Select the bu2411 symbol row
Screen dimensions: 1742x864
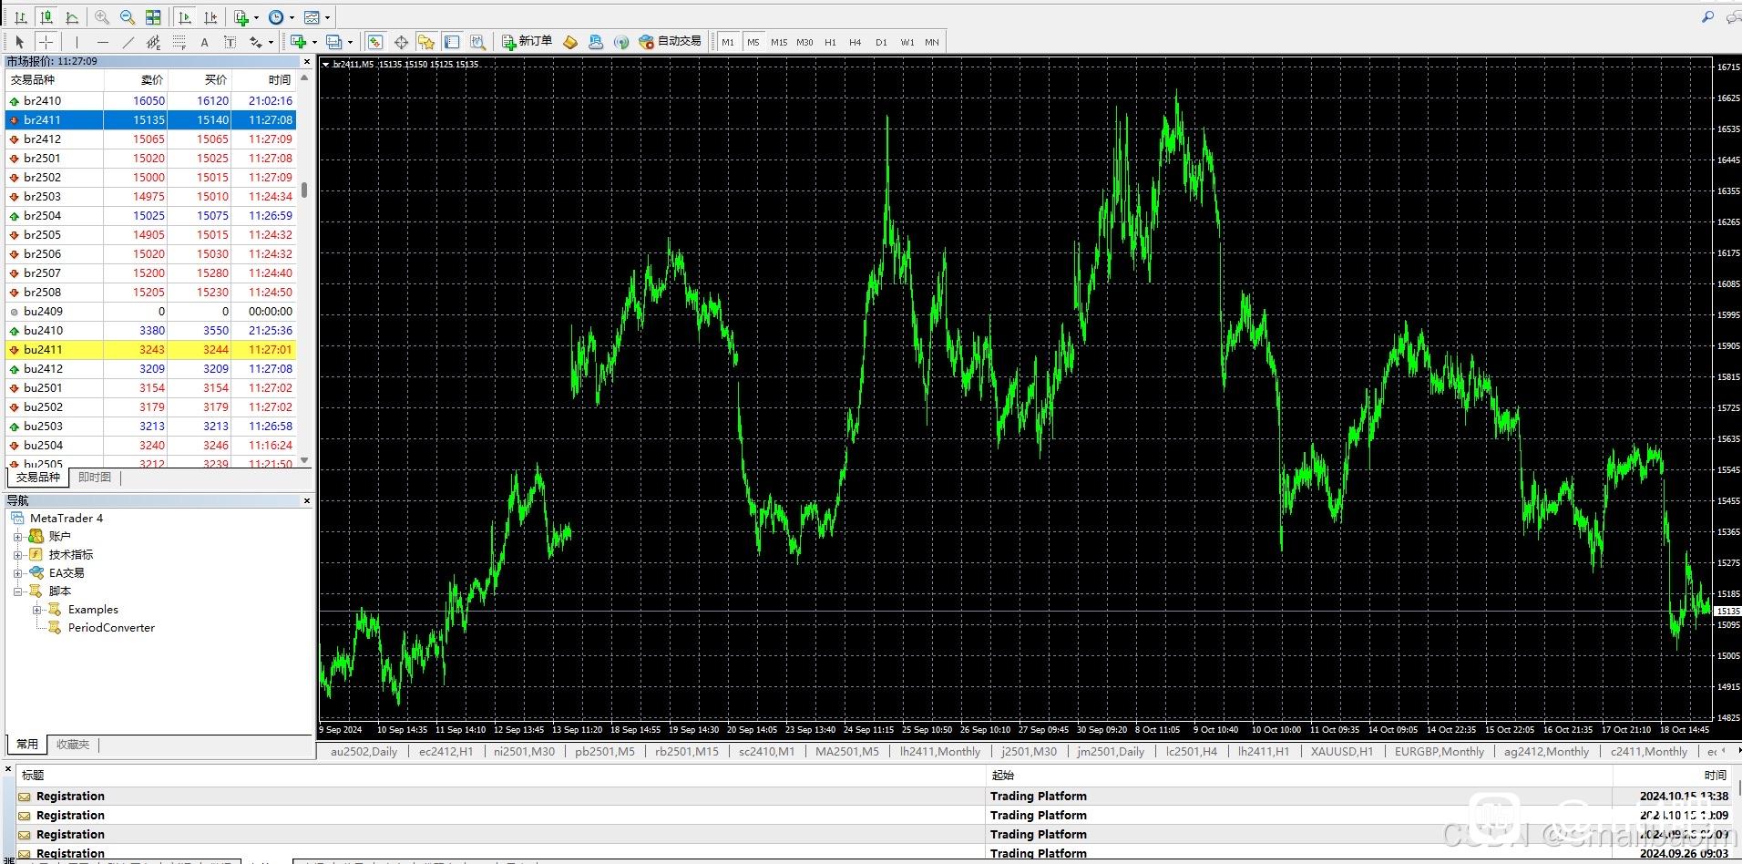pos(151,350)
